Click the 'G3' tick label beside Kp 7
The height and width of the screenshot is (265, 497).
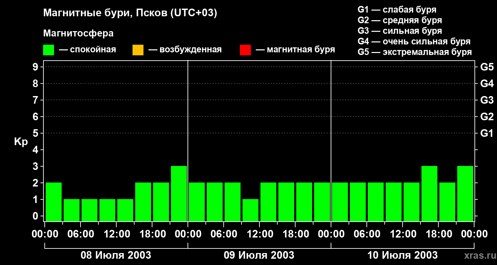pos(487,100)
